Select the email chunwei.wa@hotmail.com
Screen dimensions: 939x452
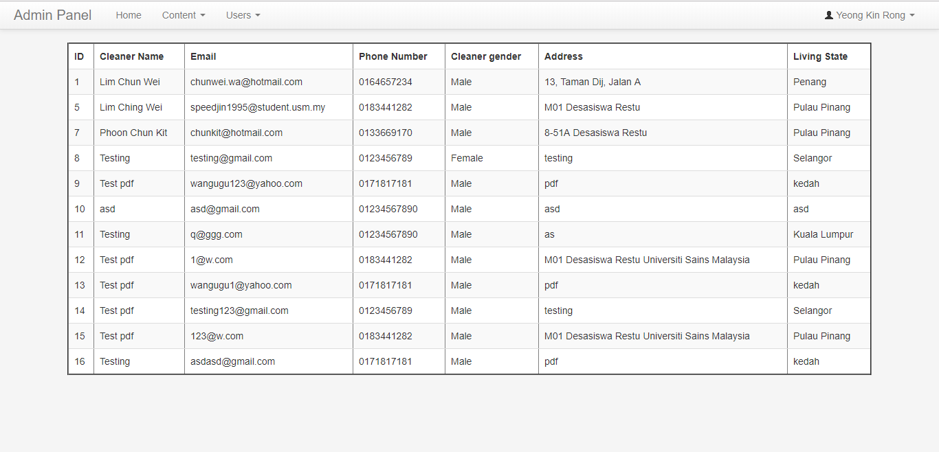coord(246,82)
